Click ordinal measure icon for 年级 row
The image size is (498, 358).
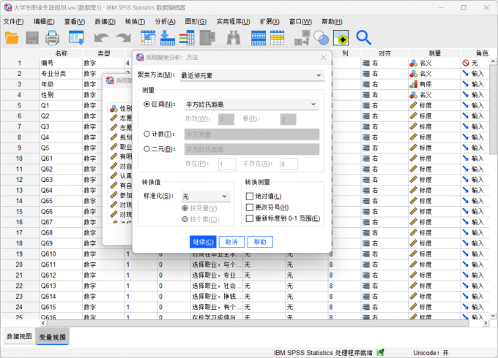pyautogui.click(x=413, y=84)
